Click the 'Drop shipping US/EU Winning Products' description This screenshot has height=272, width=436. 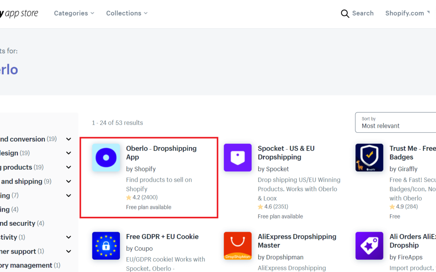(299, 189)
